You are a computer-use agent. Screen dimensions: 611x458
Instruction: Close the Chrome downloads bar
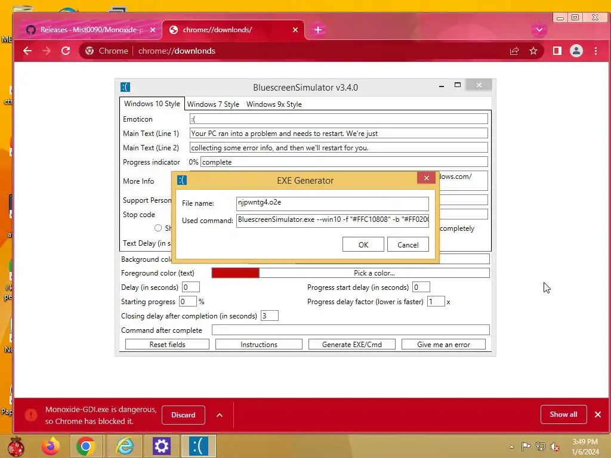pos(598,414)
